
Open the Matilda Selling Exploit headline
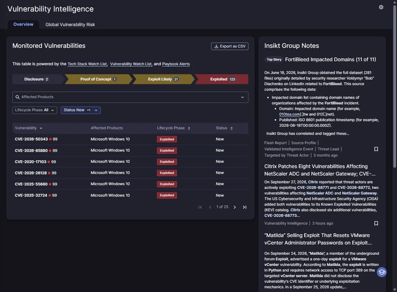click(x=318, y=239)
